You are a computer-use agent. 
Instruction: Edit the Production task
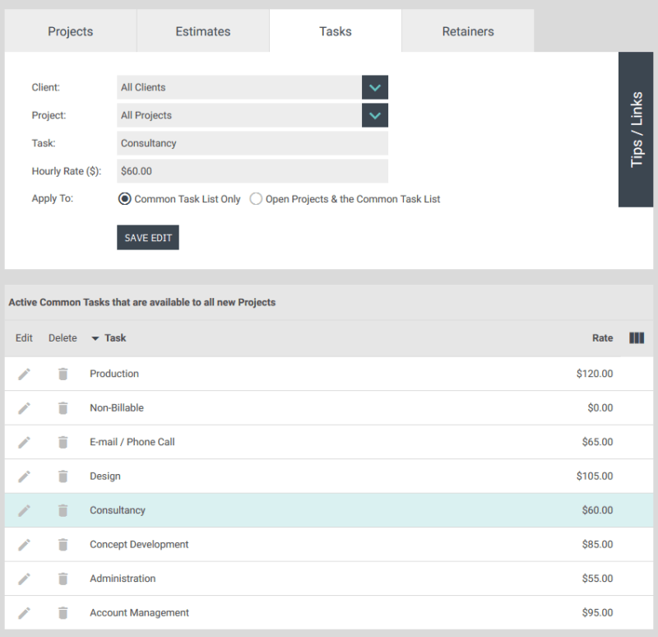(24, 374)
